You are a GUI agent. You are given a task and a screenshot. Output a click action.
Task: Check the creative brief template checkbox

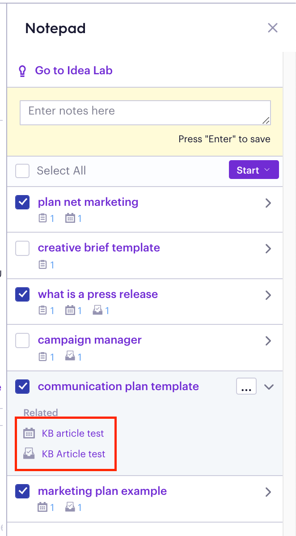click(x=22, y=248)
